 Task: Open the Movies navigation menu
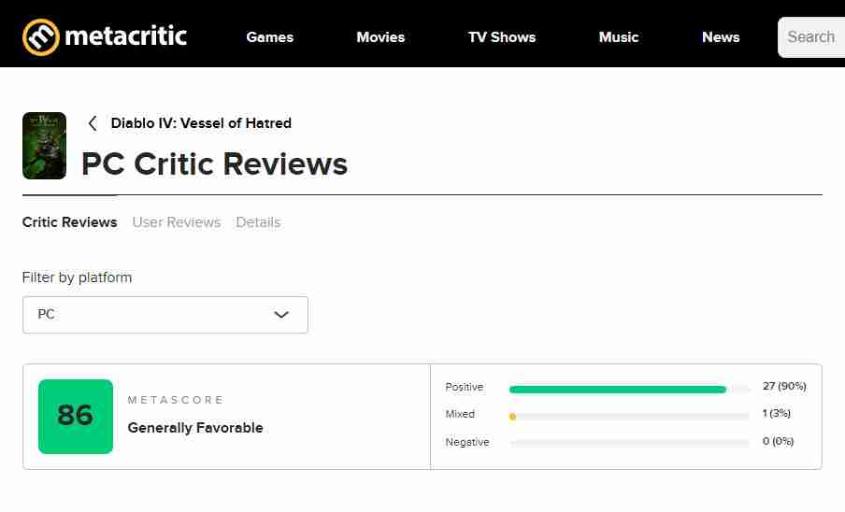click(380, 37)
